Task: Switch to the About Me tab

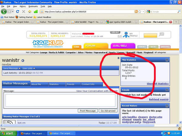Action: pyautogui.click(x=39, y=84)
